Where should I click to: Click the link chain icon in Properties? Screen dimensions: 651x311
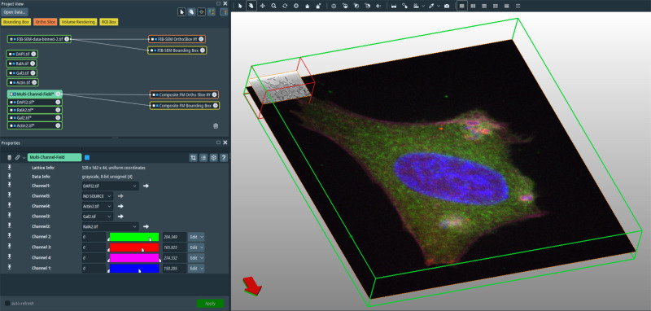(x=17, y=157)
